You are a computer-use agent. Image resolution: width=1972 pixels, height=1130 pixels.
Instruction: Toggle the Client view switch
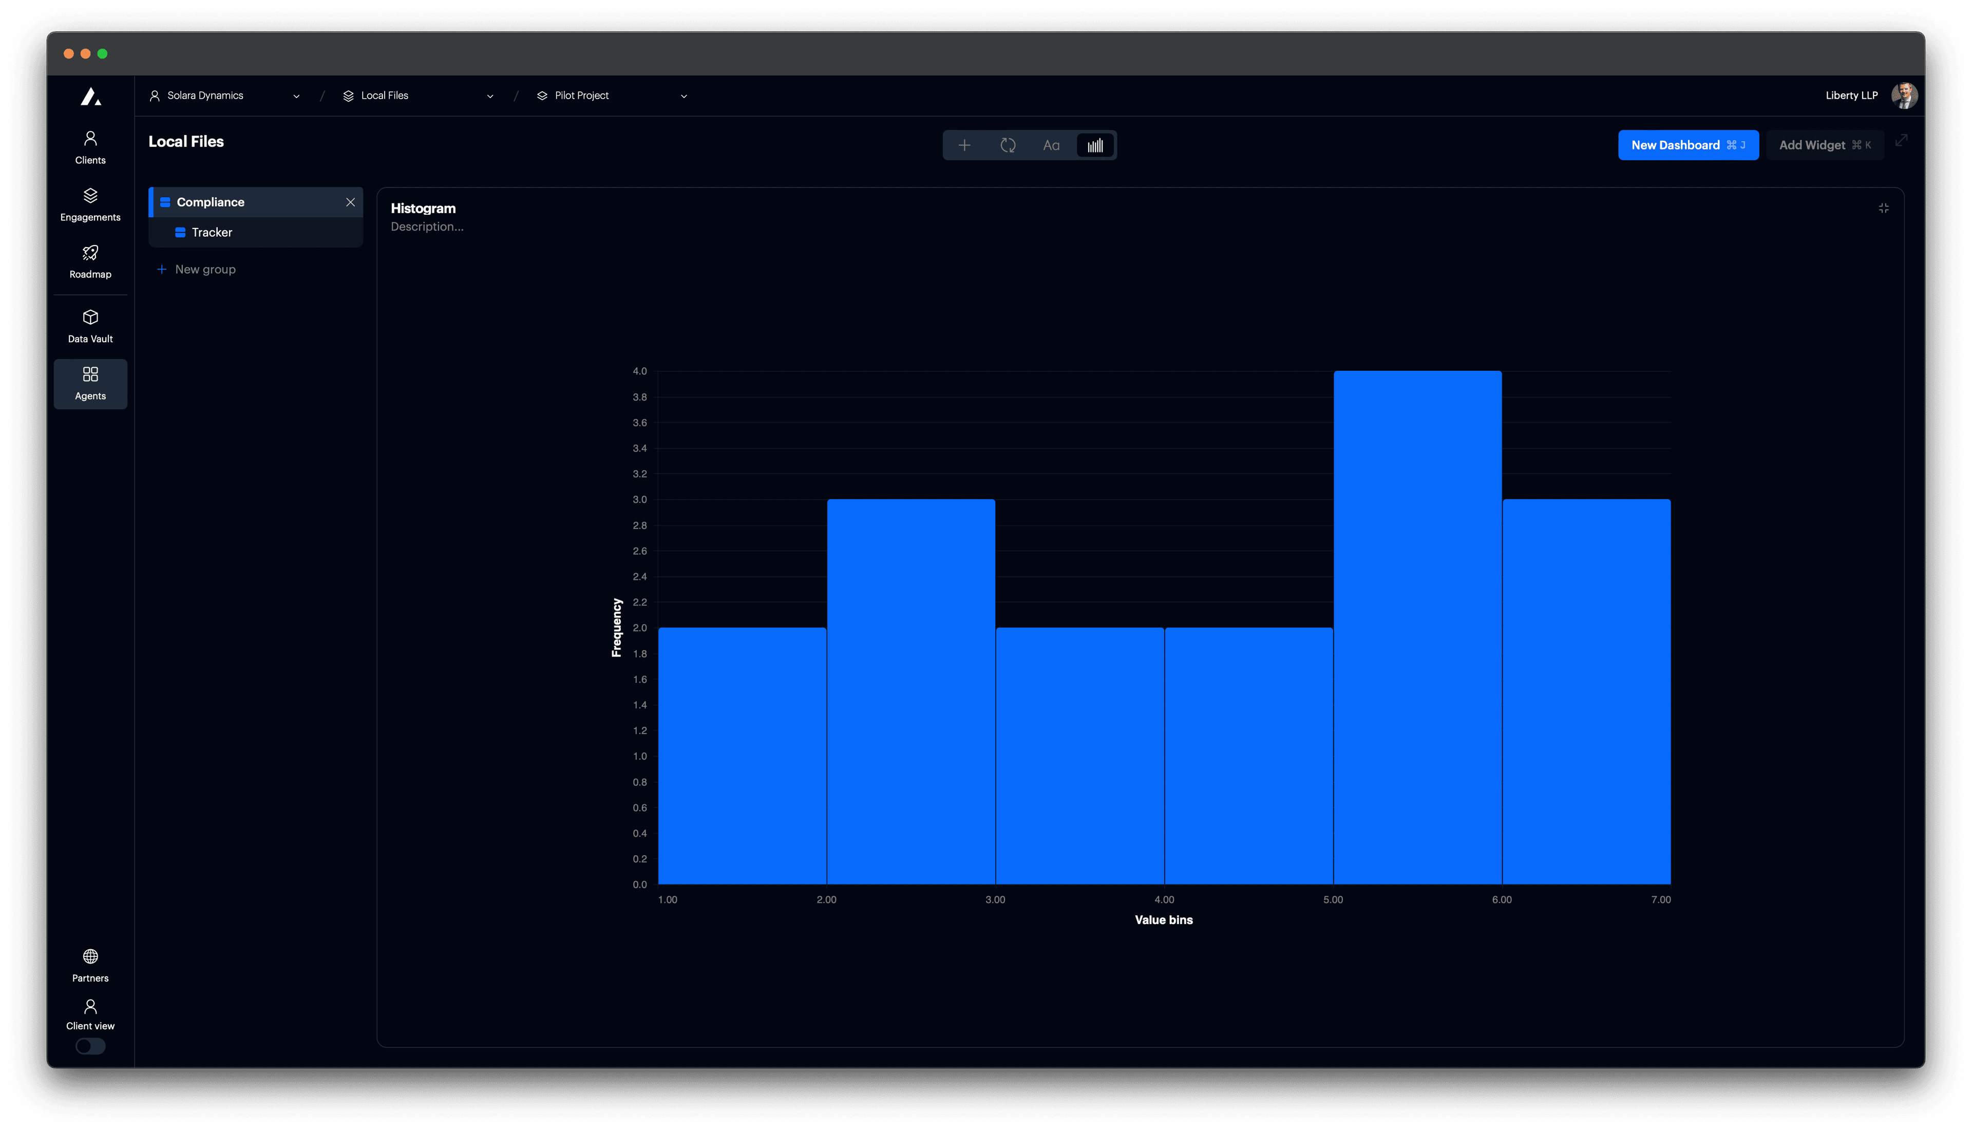[x=90, y=1046]
